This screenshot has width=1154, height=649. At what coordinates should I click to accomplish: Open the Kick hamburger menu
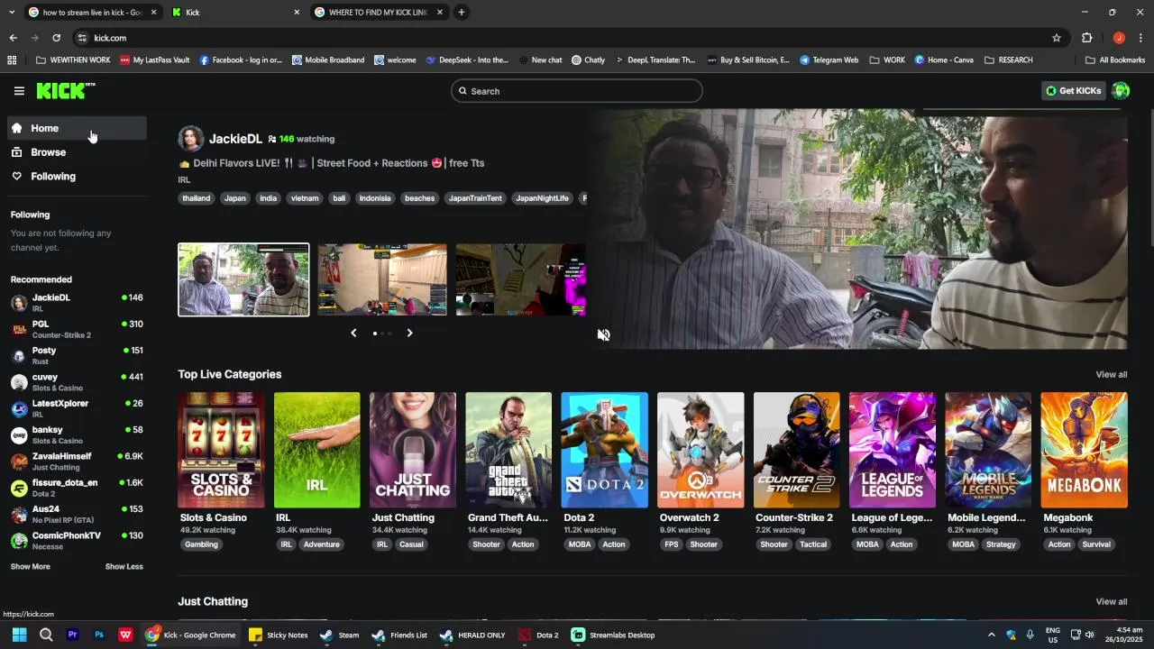(x=19, y=91)
